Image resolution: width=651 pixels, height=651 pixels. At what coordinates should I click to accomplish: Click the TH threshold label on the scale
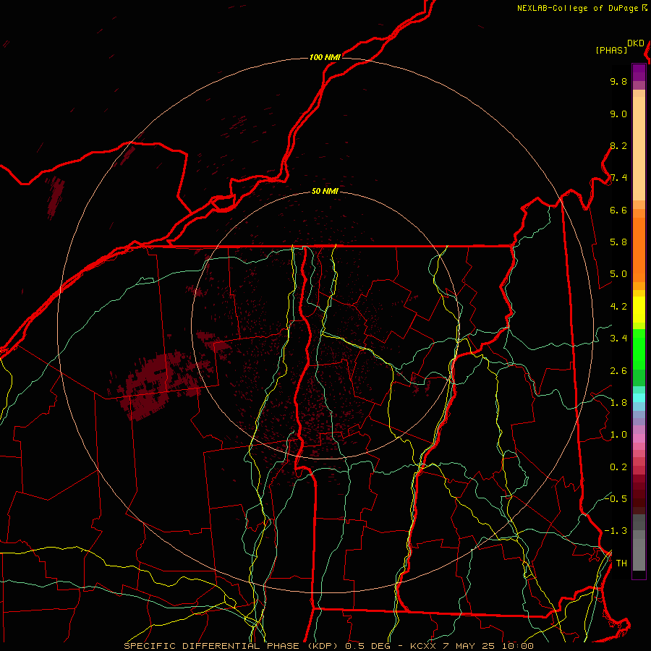(x=621, y=563)
